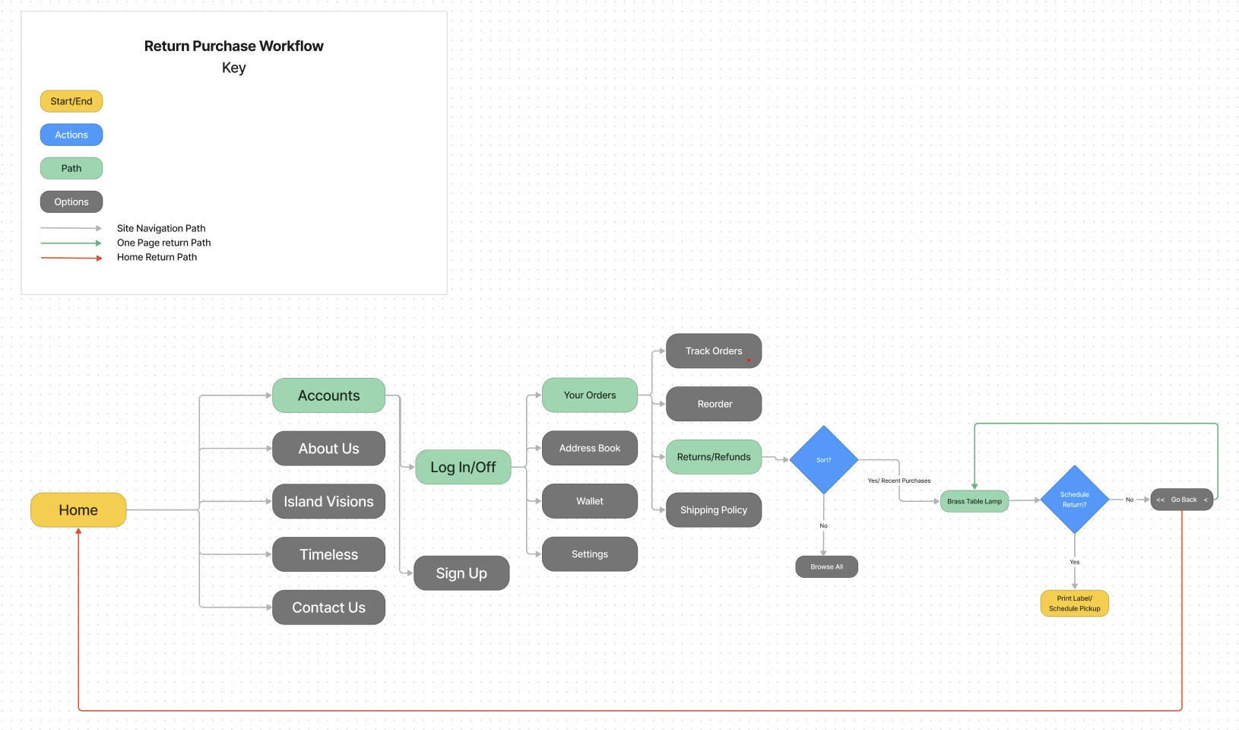Click the gray Options key swatch
The height and width of the screenshot is (730, 1239).
click(x=71, y=202)
